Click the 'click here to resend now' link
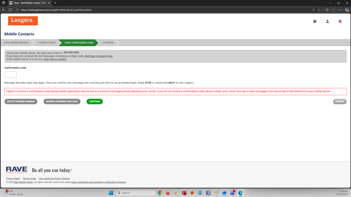The image size is (351, 197). [x=98, y=56]
